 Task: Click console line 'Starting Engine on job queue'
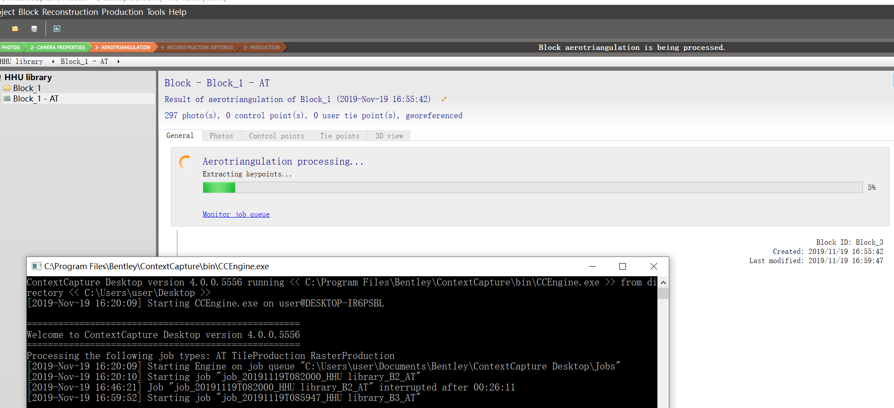tap(324, 366)
